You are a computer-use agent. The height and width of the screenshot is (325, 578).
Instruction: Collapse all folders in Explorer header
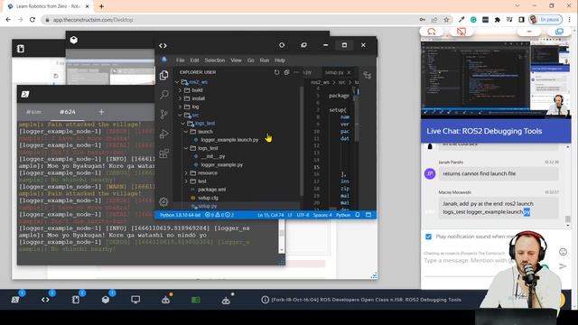tap(286, 72)
